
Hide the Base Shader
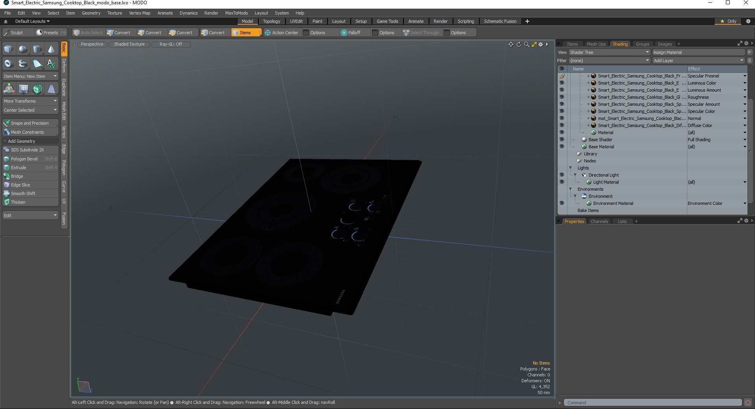click(562, 140)
